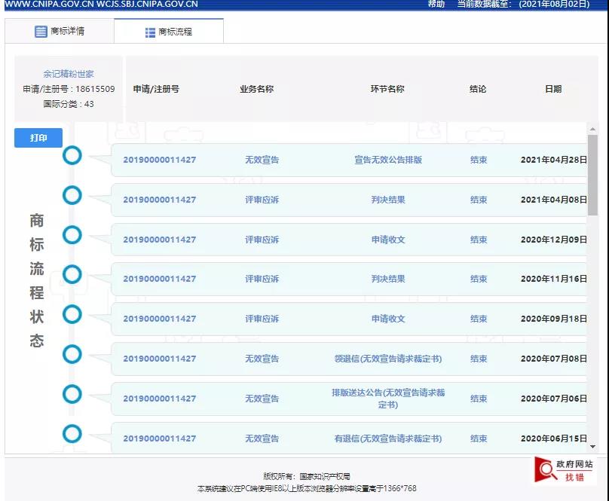Screen dimensions: 609x501
Task: Click 结束 in the 2020年11月16日 row
Action: 479,279
